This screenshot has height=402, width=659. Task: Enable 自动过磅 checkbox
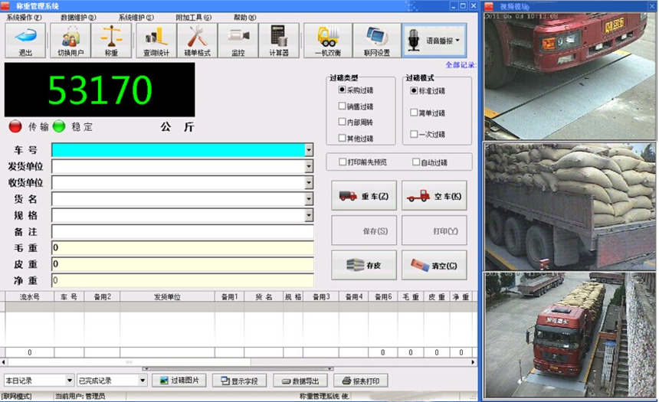click(416, 162)
